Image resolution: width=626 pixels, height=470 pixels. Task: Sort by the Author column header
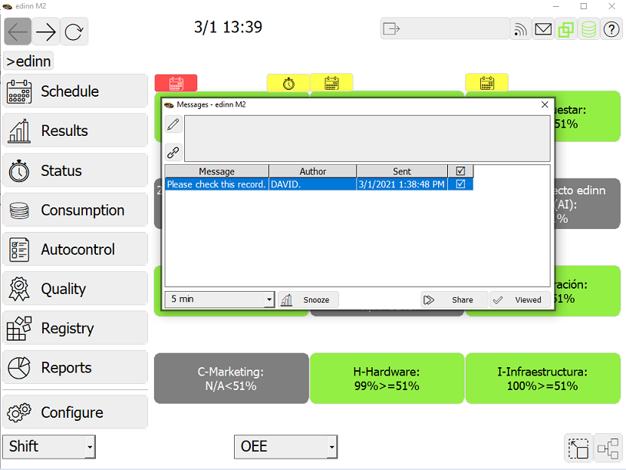click(312, 171)
